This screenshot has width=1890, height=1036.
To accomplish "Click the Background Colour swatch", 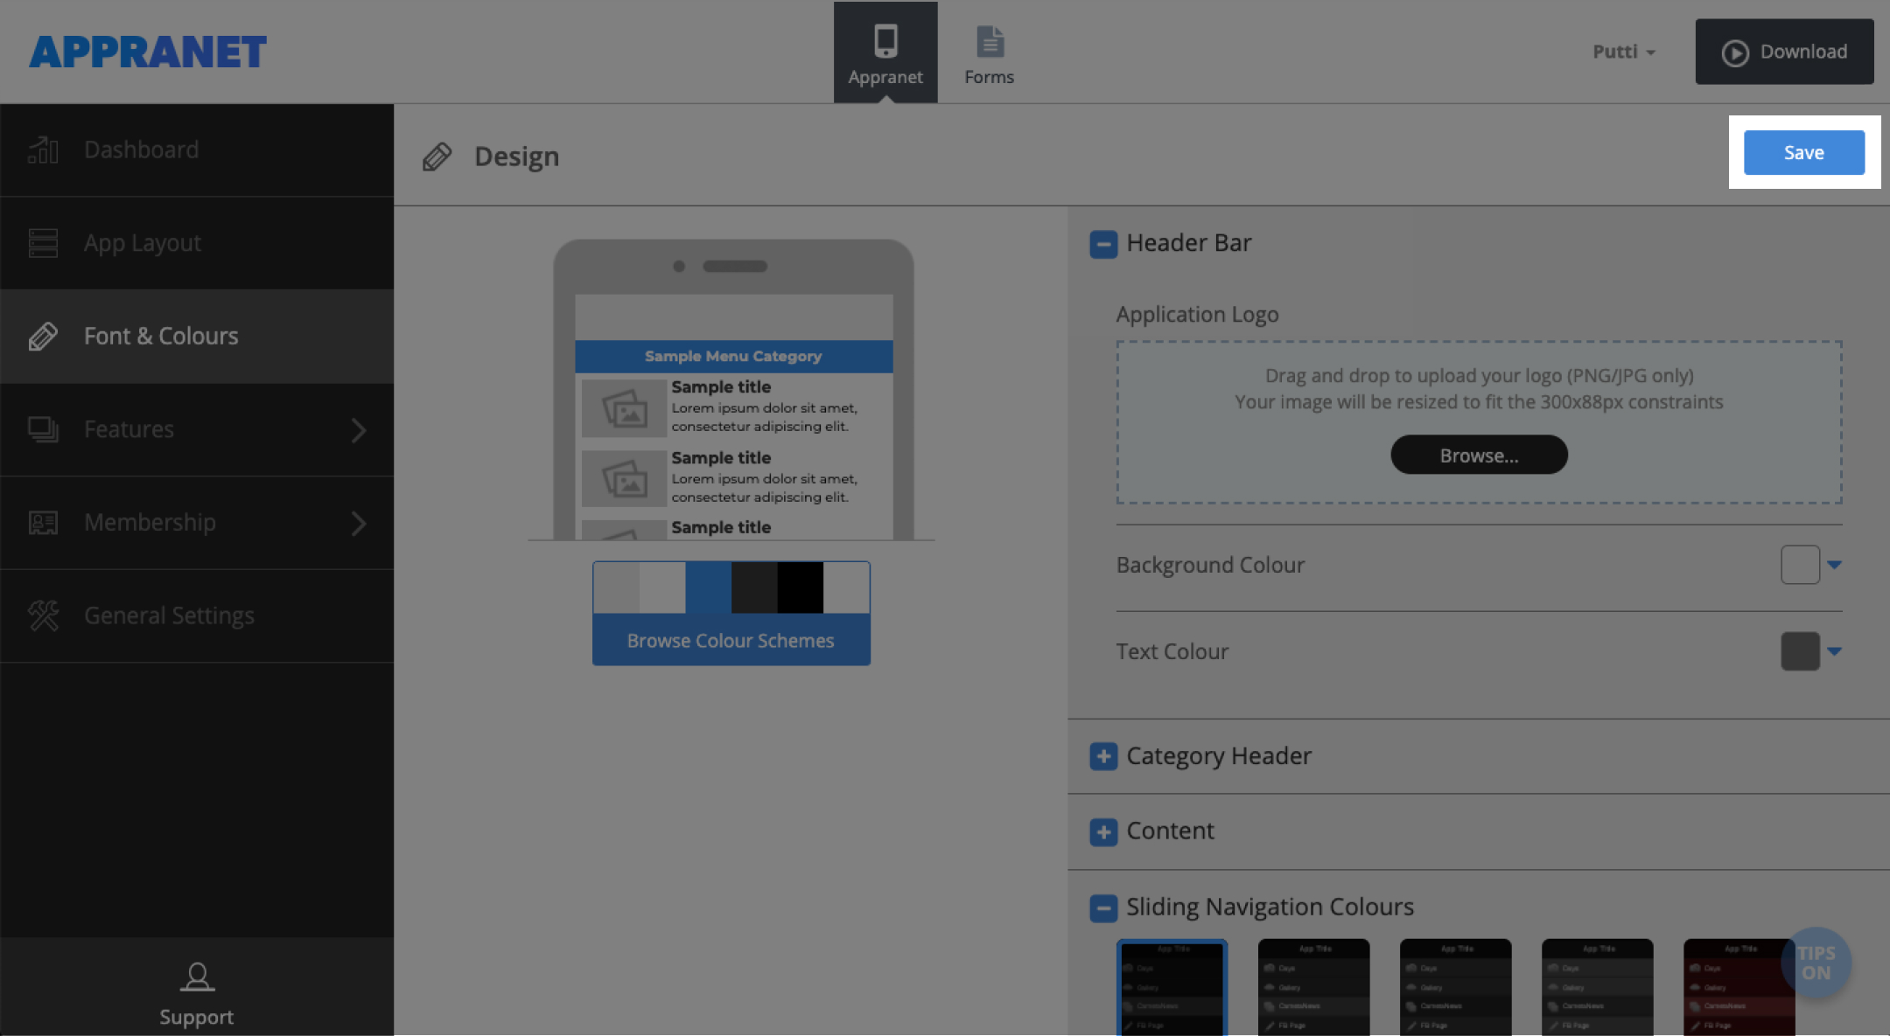I will pos(1800,565).
